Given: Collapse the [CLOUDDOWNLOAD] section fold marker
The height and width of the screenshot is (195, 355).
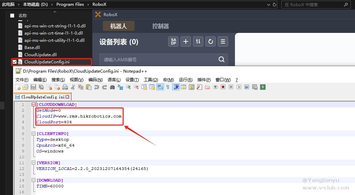Looking at the screenshot, I should click(x=33, y=105).
